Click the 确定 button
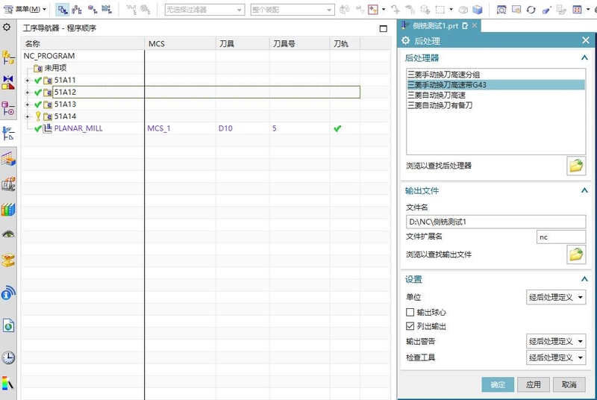This screenshot has height=400, width=597. pyautogui.click(x=498, y=384)
